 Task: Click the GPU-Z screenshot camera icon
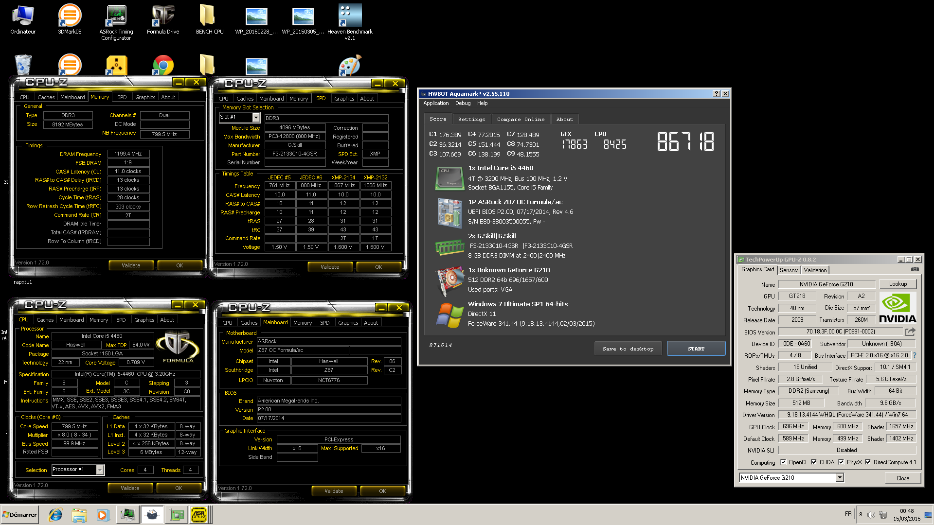click(915, 269)
